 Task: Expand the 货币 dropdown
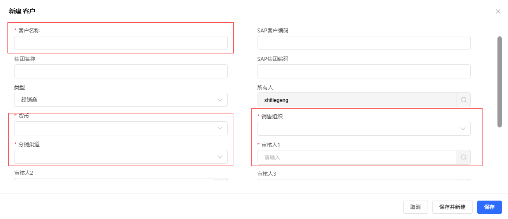(121, 128)
